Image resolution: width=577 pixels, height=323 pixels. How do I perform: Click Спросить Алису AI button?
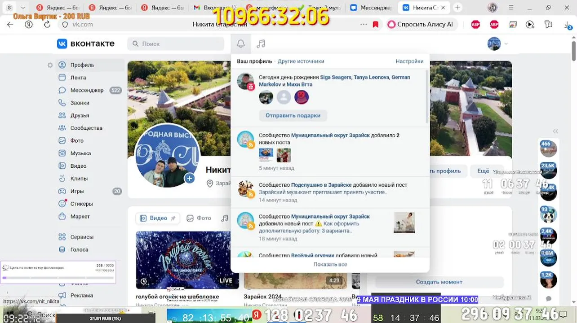pos(421,25)
